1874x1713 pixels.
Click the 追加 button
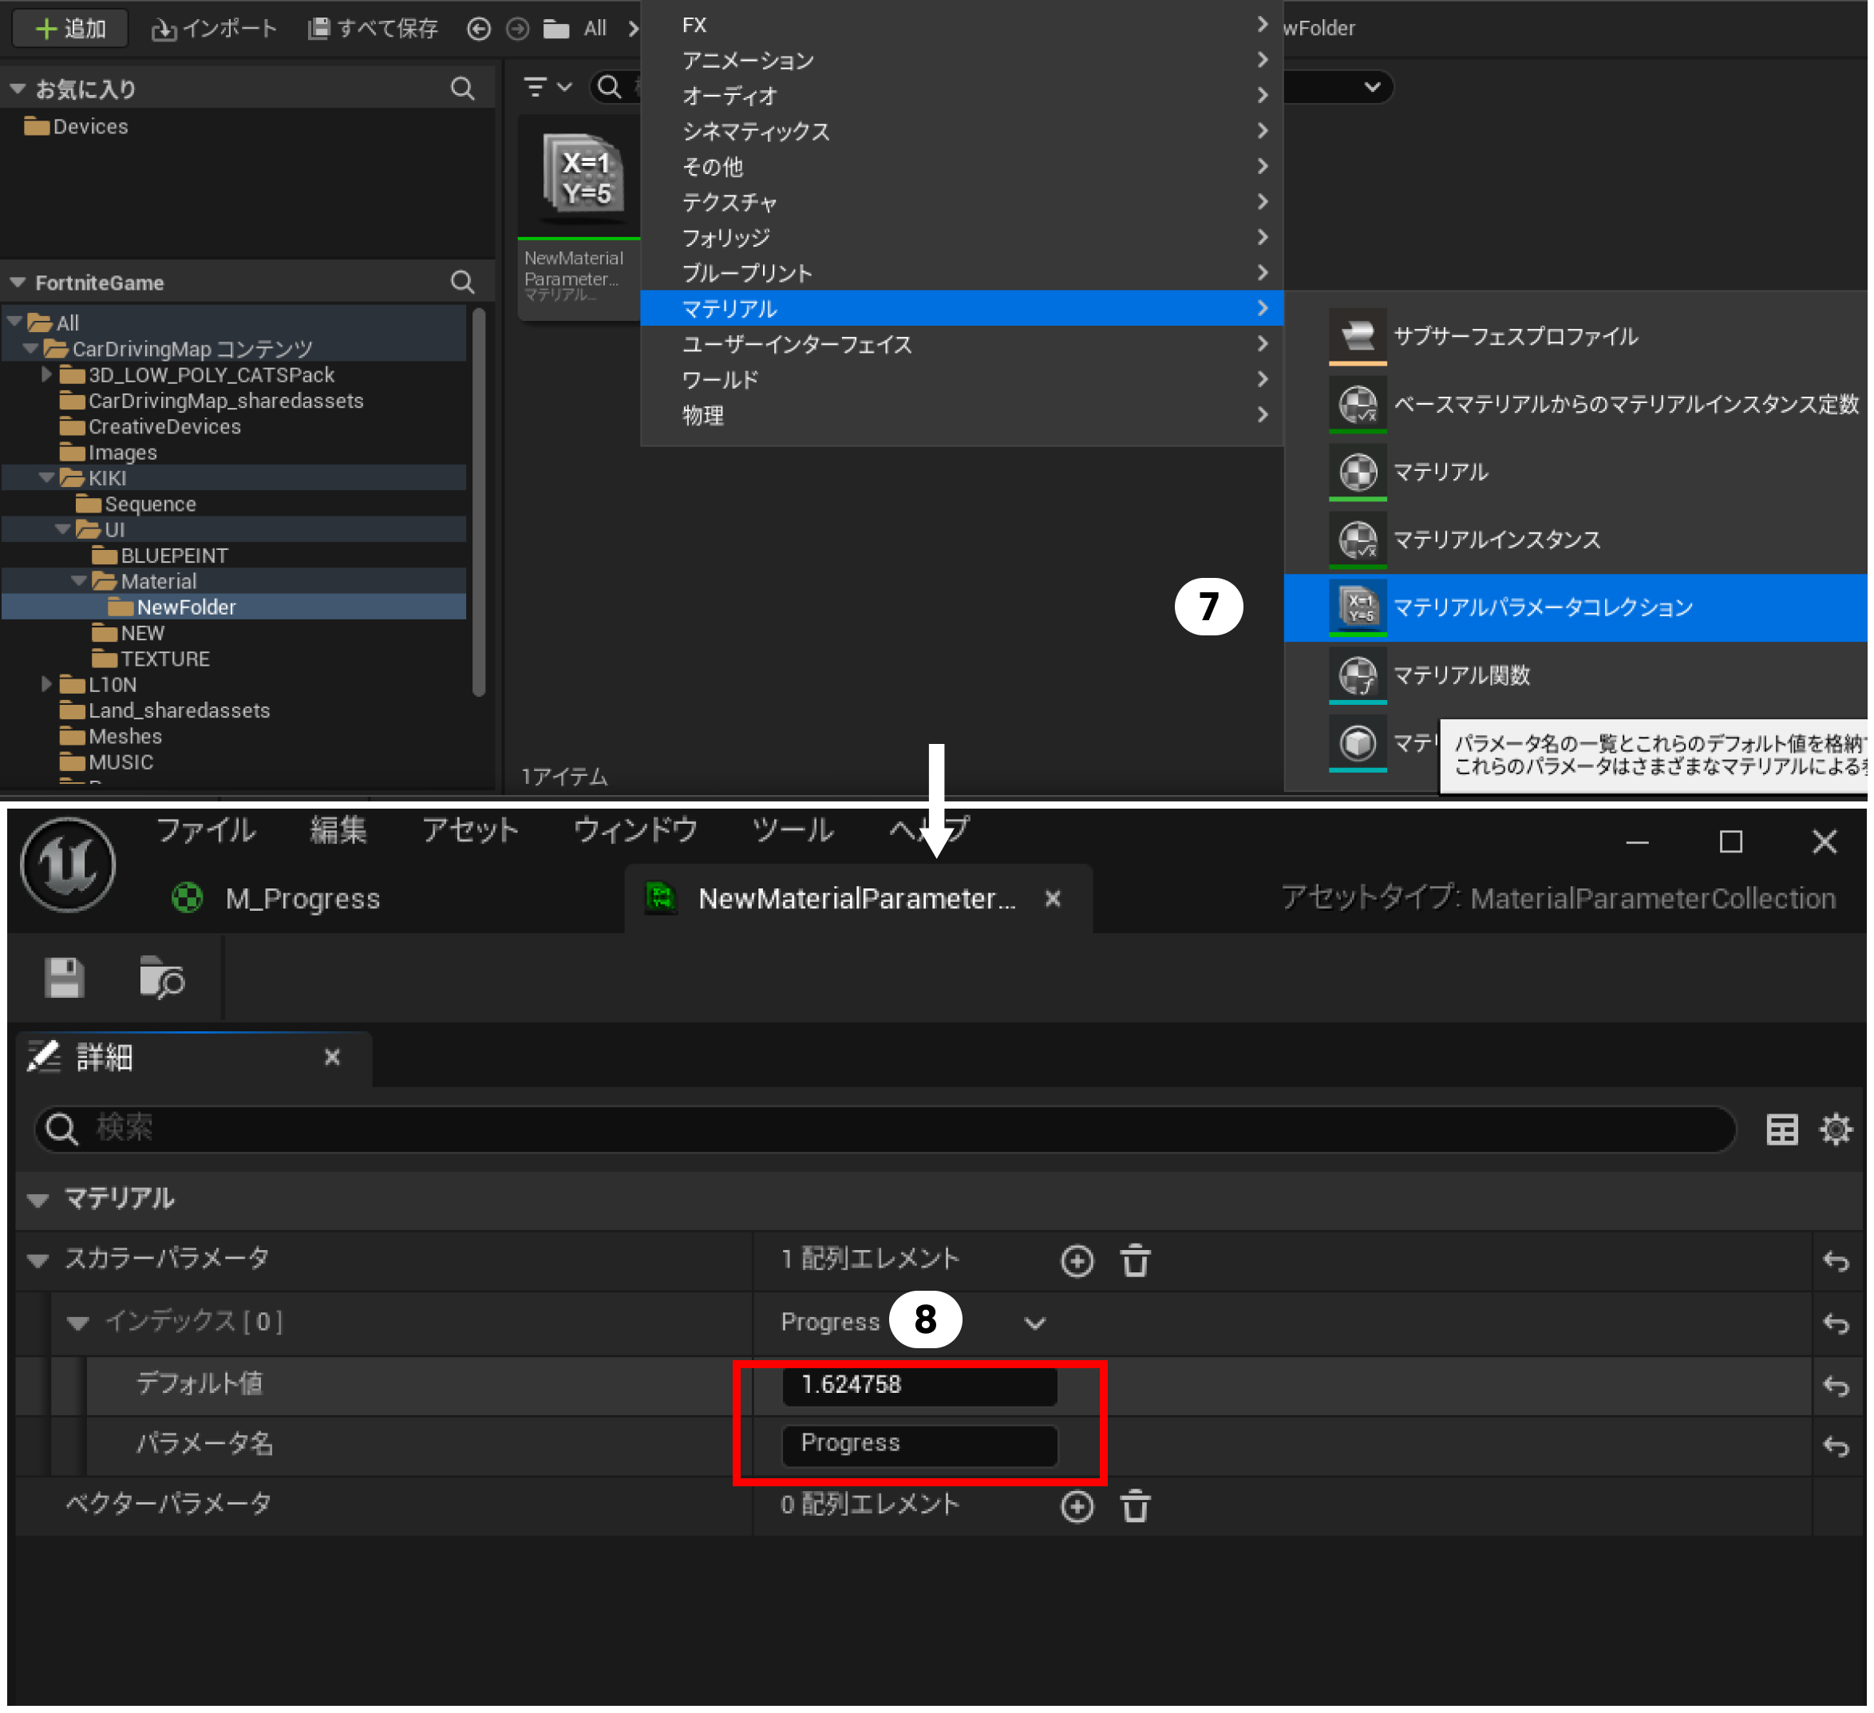(69, 28)
